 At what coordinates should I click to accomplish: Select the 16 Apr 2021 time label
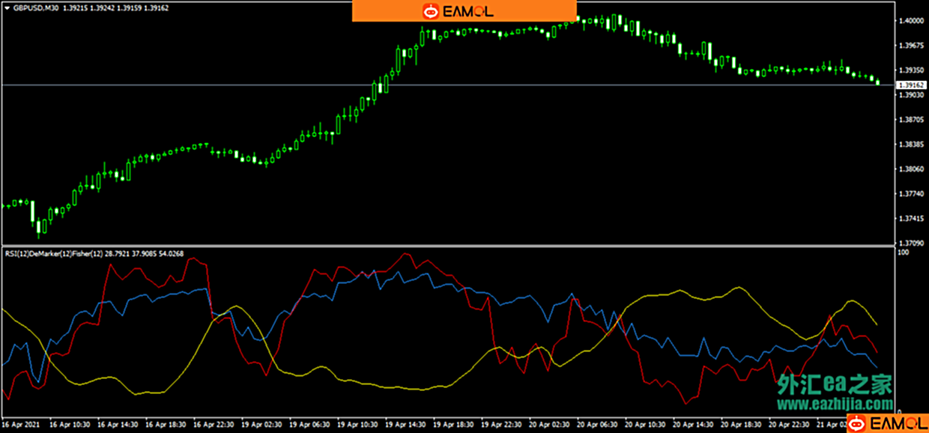click(21, 423)
